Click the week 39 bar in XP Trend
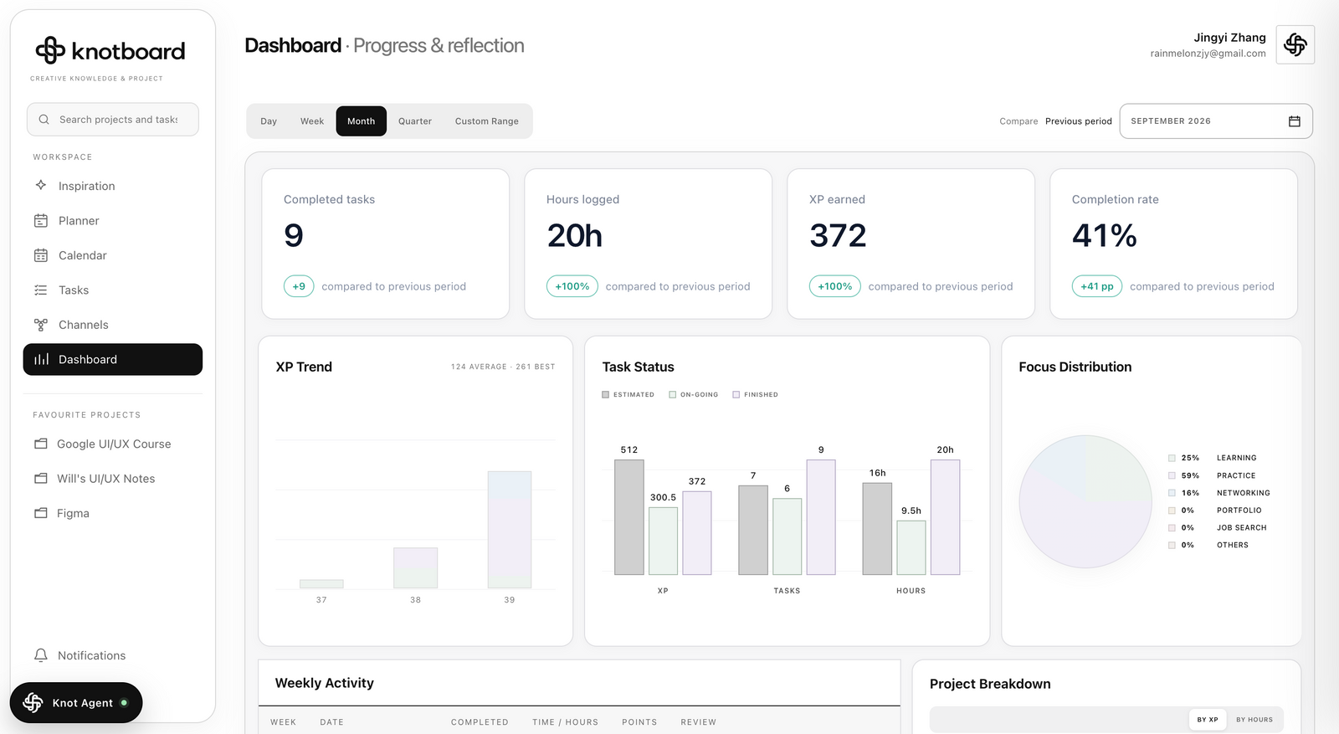This screenshot has height=734, width=1339. coord(510,530)
